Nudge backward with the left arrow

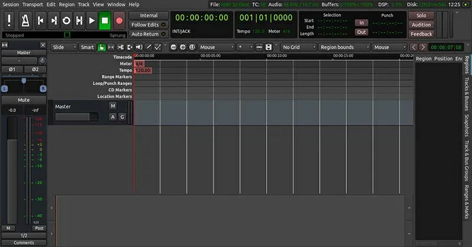pos(414,47)
